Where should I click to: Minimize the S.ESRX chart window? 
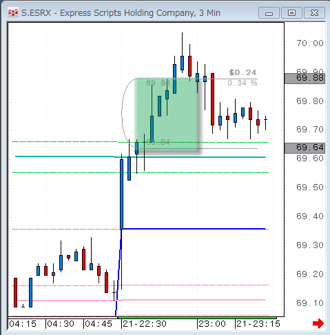[269, 13]
